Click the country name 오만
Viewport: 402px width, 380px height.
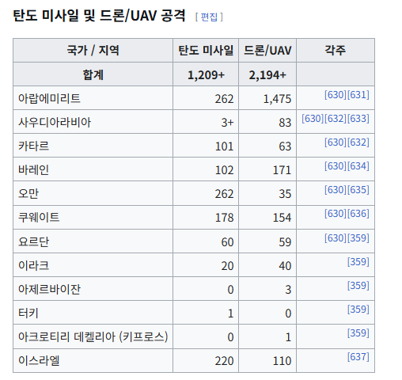point(28,193)
